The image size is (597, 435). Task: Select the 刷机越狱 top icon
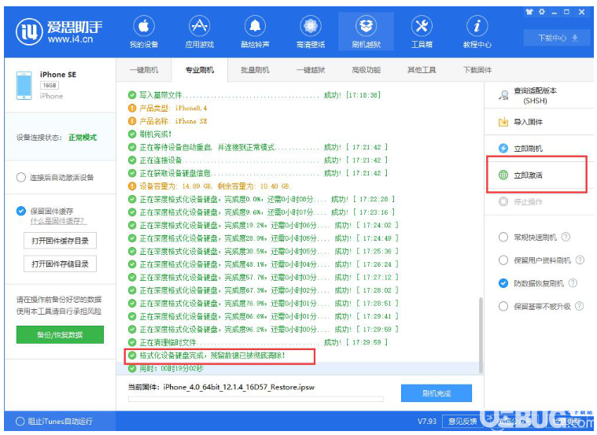366,32
